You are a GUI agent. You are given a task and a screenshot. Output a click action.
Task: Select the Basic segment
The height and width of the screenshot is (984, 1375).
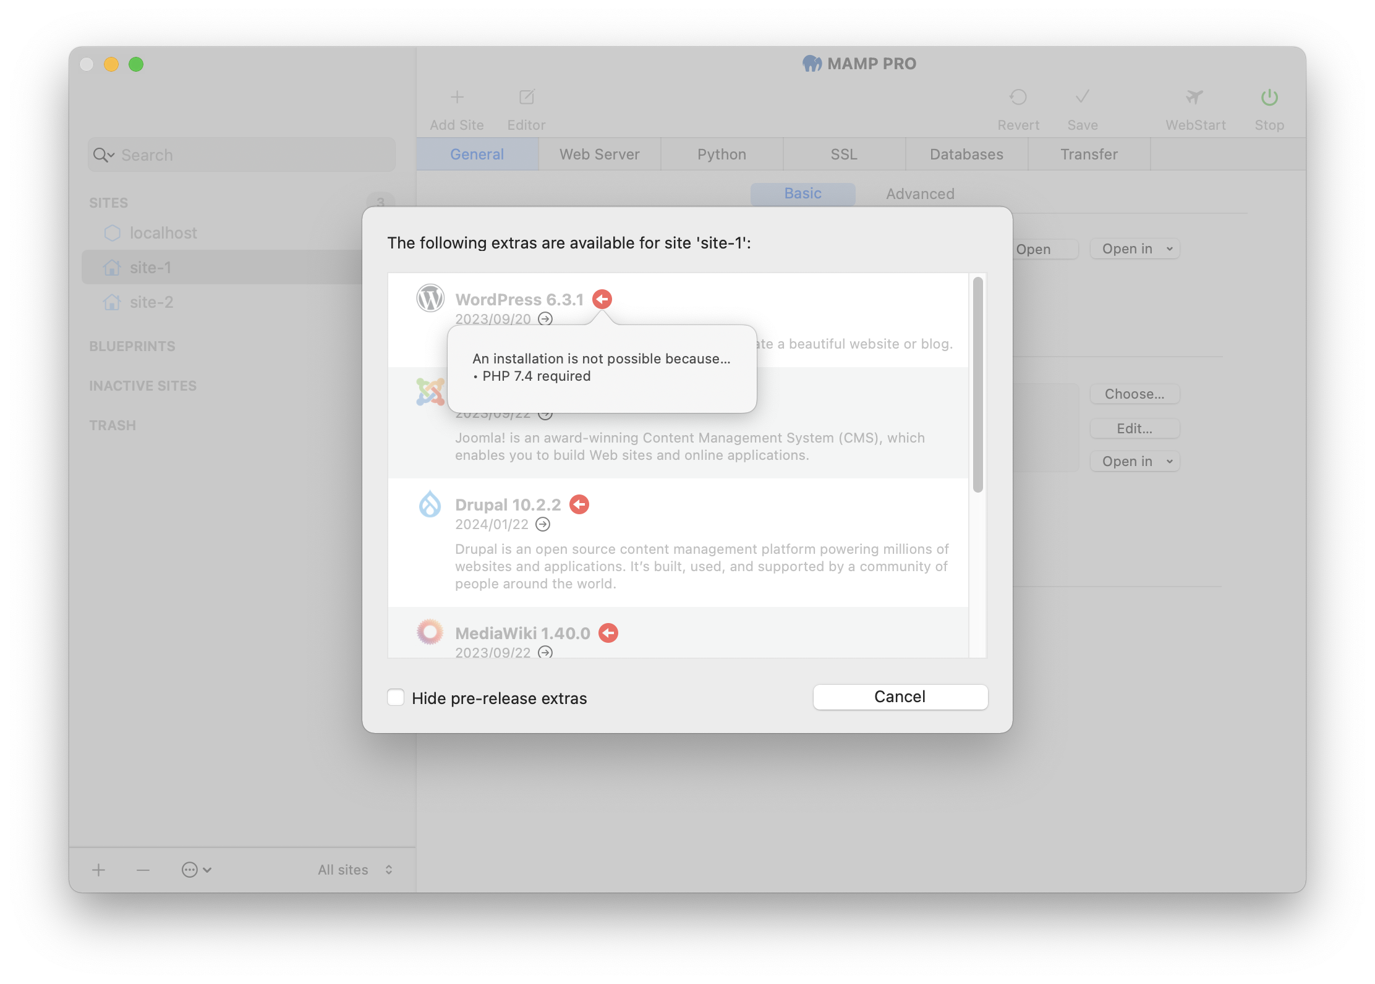[802, 193]
